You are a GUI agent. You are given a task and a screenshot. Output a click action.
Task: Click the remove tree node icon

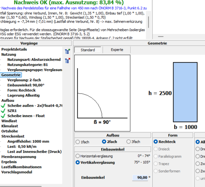67,61
